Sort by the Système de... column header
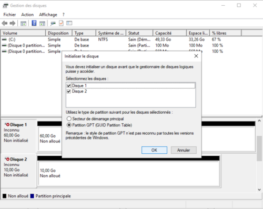 (x=111, y=33)
